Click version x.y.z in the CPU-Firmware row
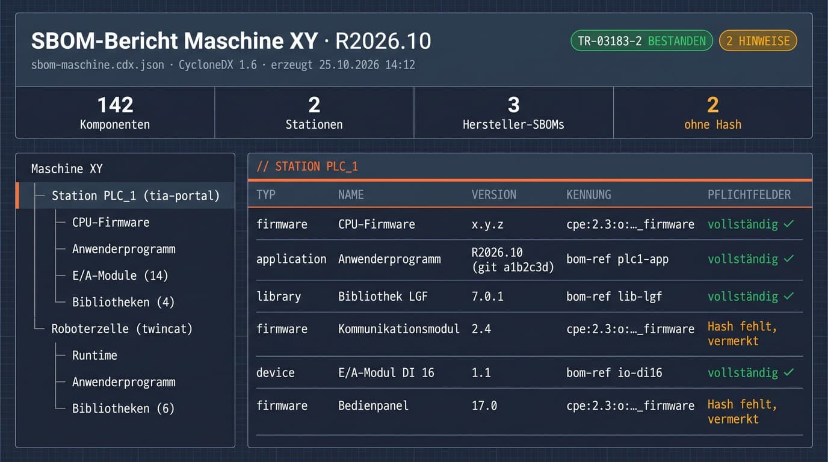Viewport: 828px width, 462px height. [x=487, y=224]
